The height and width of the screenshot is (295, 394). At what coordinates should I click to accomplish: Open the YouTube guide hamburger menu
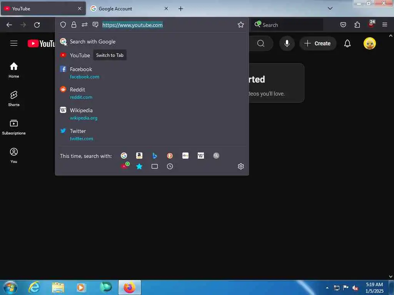point(14,43)
